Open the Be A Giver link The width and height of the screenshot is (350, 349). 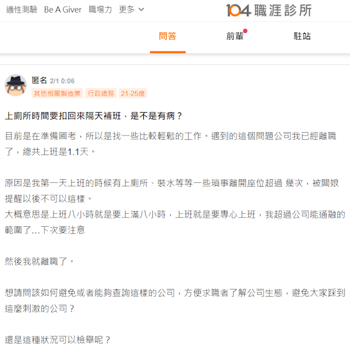click(63, 10)
